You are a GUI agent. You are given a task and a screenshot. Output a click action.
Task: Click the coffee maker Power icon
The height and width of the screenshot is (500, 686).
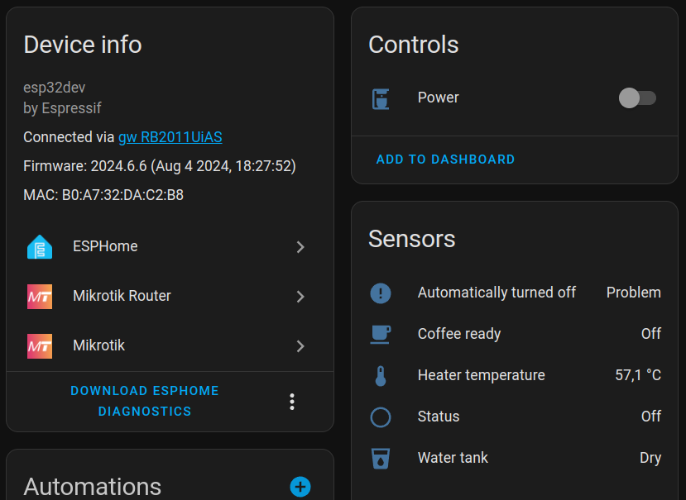[x=381, y=98]
